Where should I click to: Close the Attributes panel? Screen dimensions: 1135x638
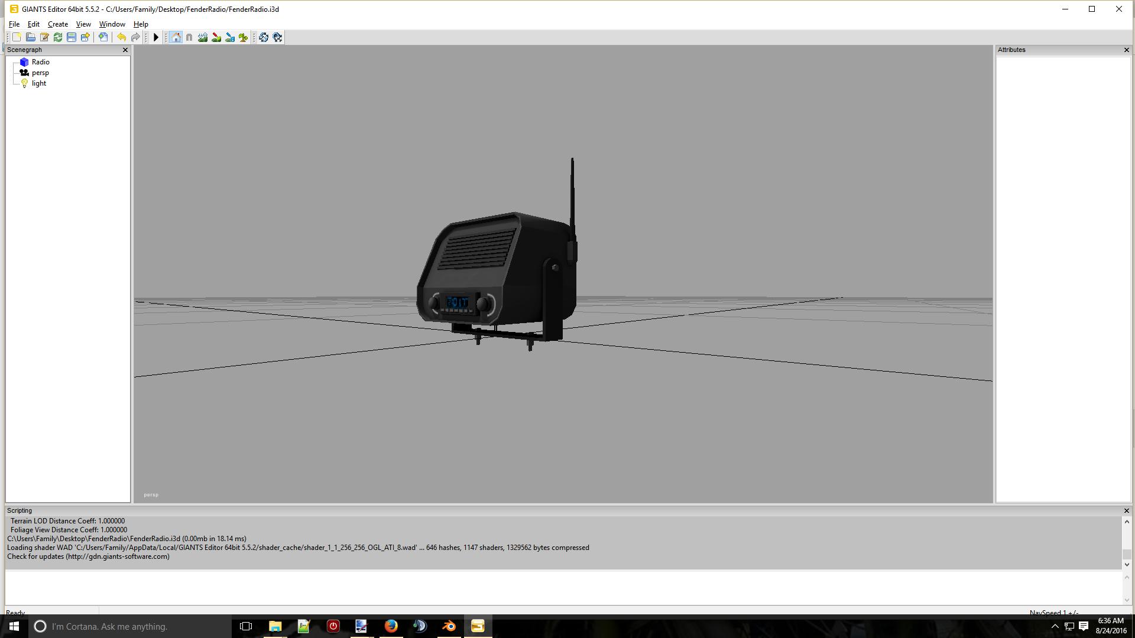(1126, 50)
